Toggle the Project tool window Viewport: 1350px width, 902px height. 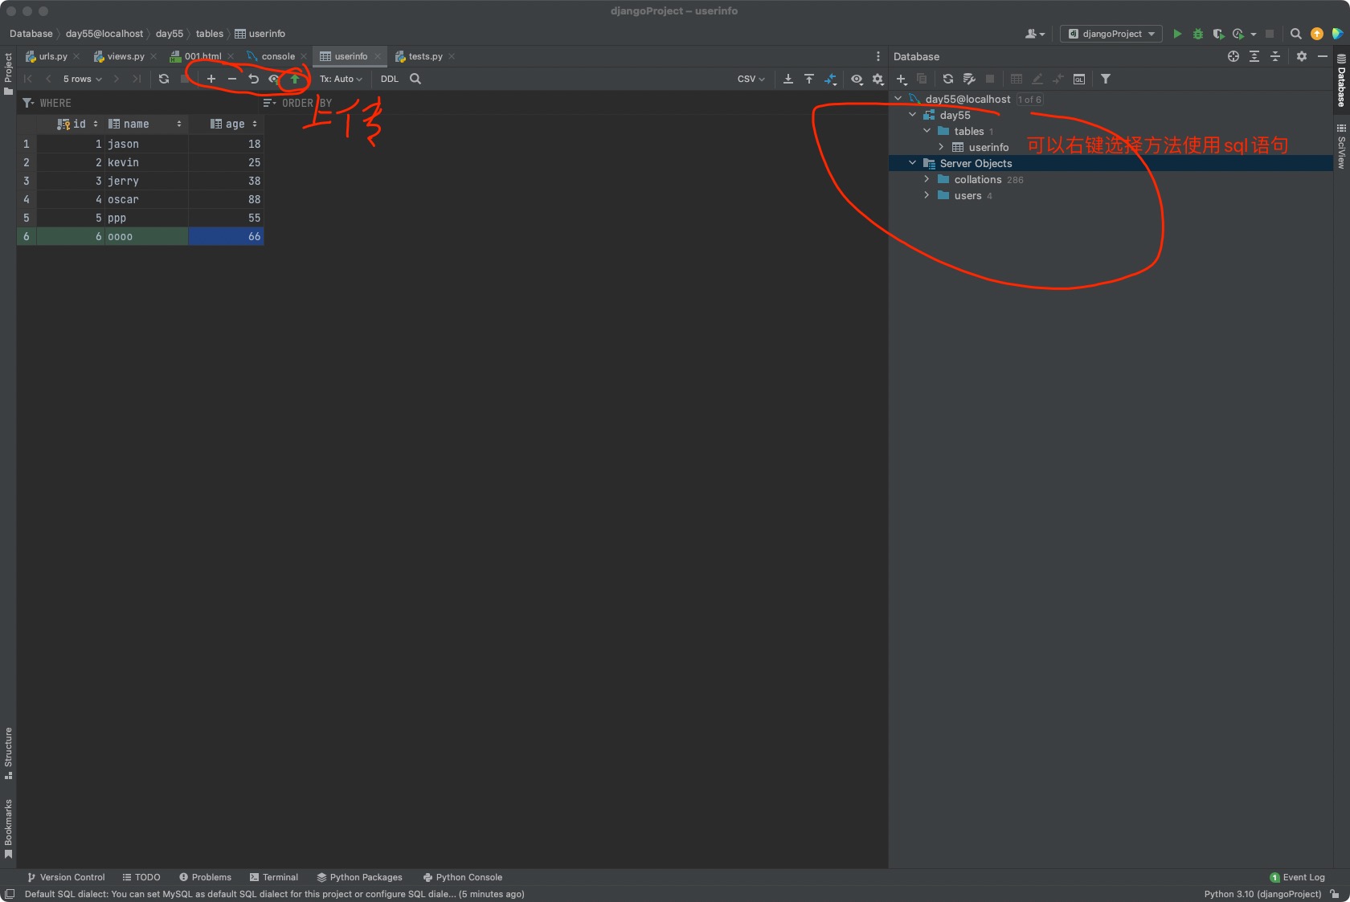coord(8,74)
